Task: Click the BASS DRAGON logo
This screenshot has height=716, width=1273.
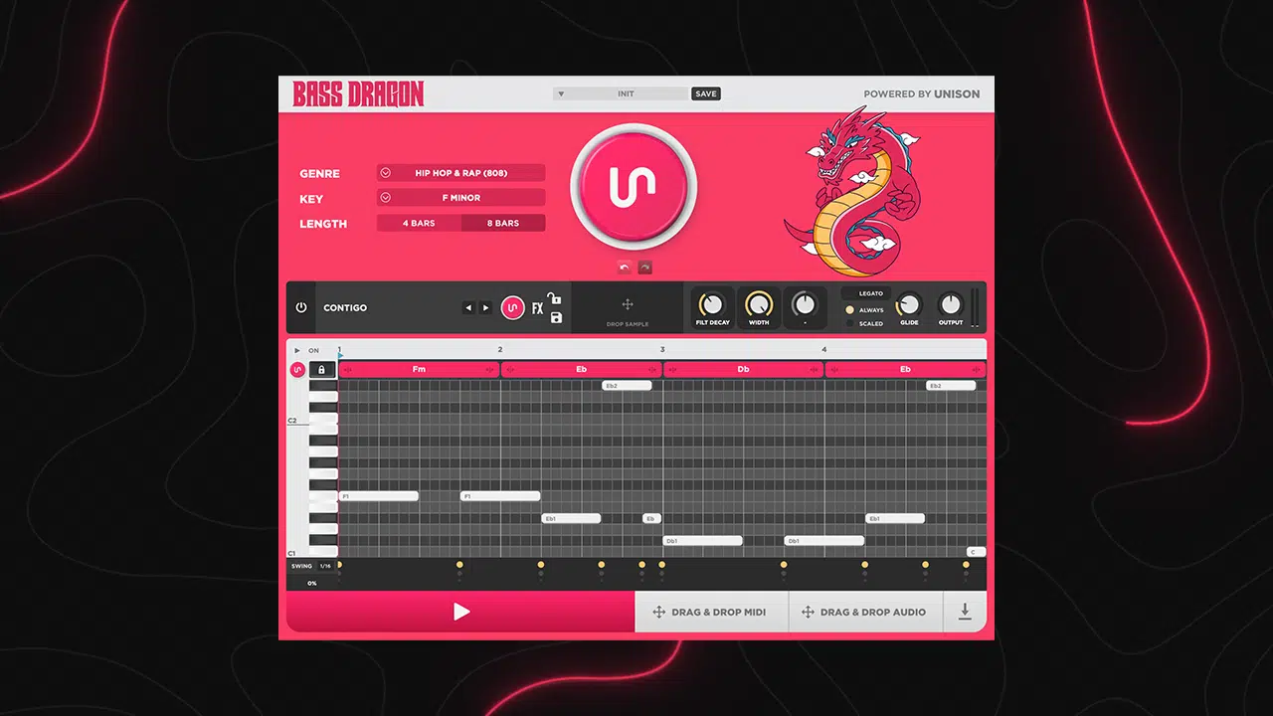Action: pyautogui.click(x=358, y=94)
